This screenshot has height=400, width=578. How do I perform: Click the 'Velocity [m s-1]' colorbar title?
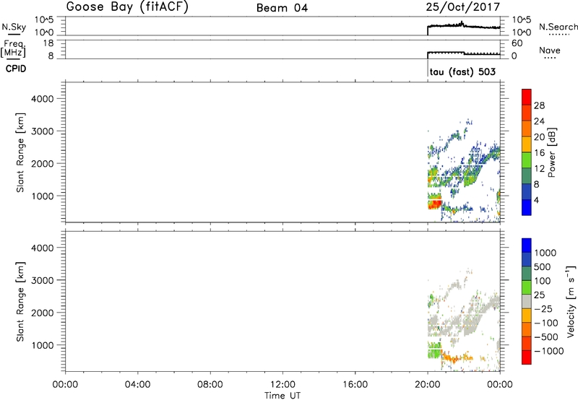(571, 301)
